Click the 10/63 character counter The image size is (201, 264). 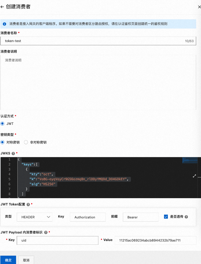coord(189,41)
